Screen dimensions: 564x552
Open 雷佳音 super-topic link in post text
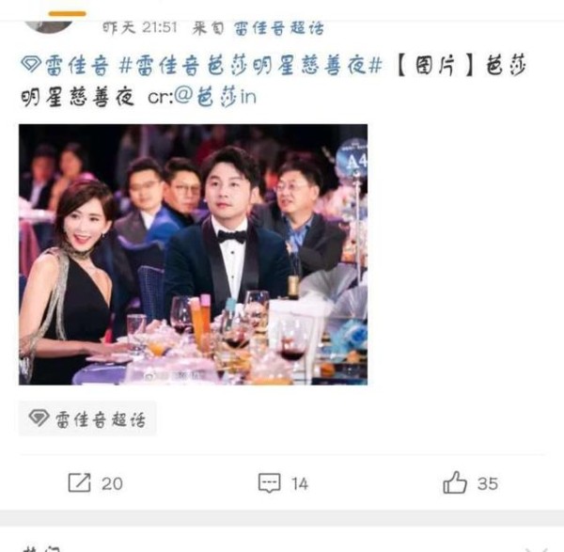[x=77, y=66]
